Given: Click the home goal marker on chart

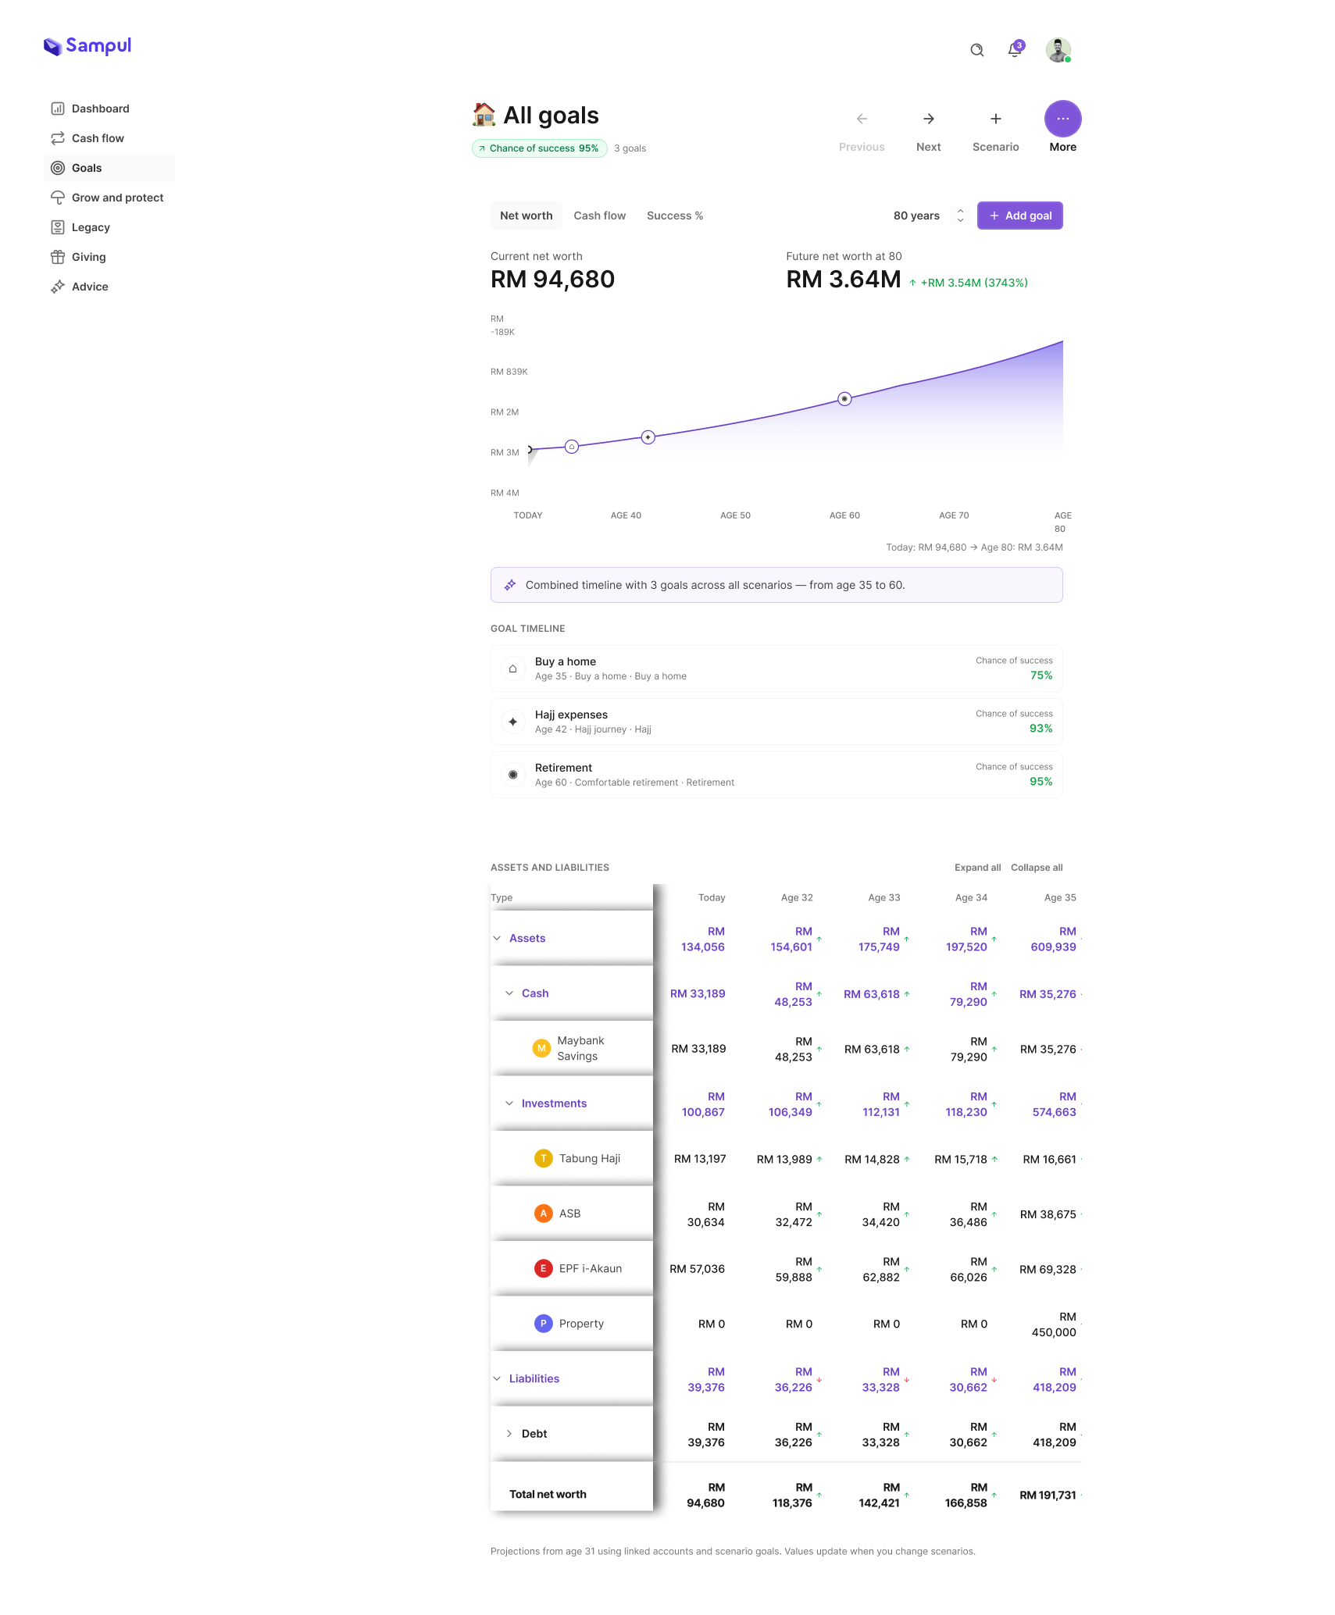Looking at the screenshot, I should click(x=572, y=447).
